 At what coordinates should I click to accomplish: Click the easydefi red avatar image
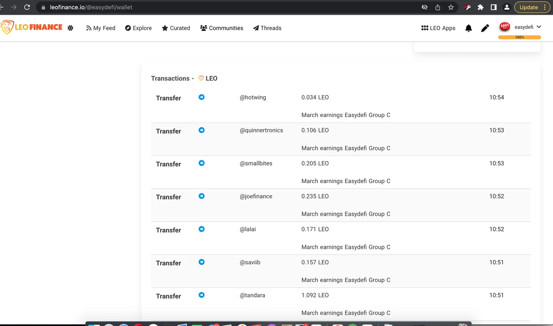pyautogui.click(x=505, y=27)
